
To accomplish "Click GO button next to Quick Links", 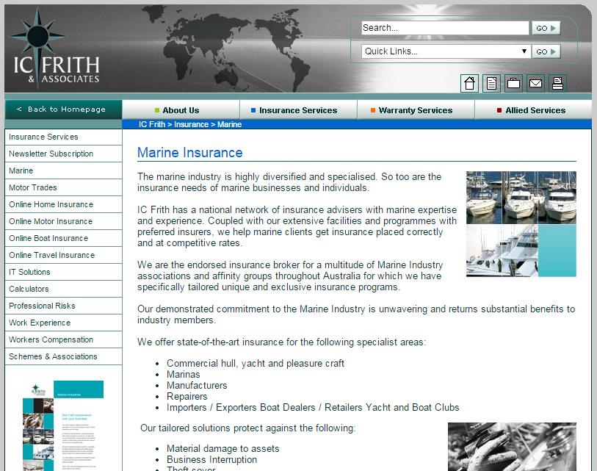I will (546, 51).
